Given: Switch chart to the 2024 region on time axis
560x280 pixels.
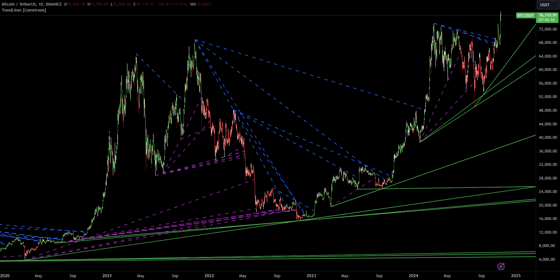Looking at the screenshot, I should pyautogui.click(x=413, y=276).
